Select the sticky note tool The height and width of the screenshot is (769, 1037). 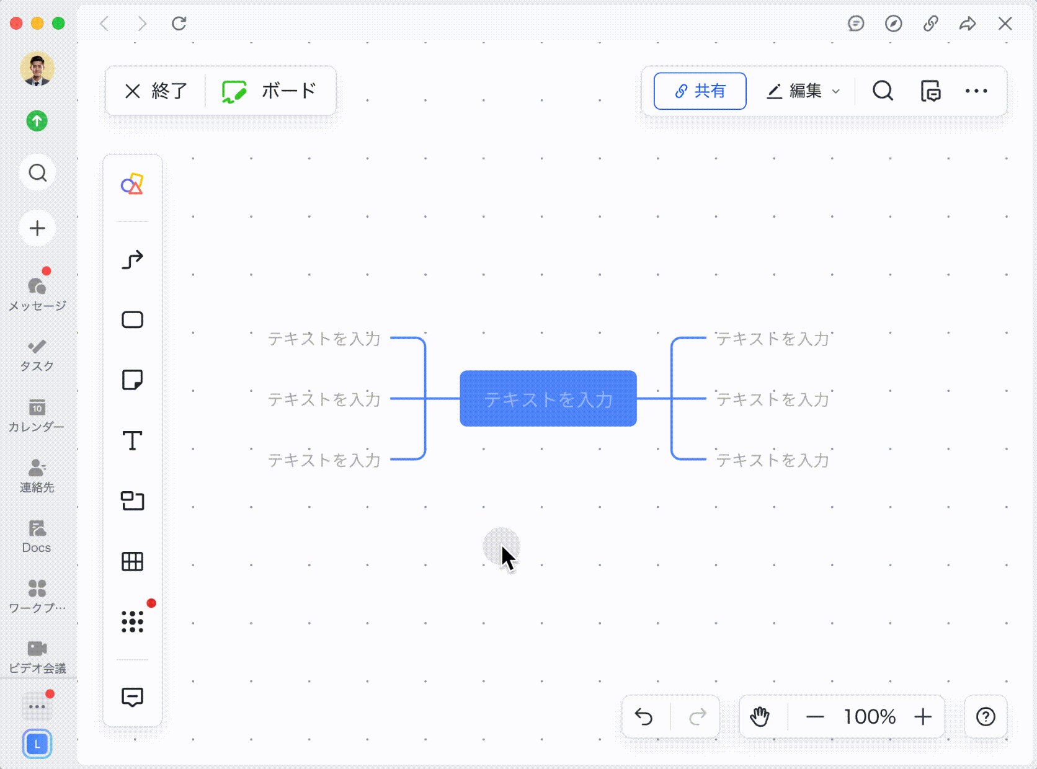[x=132, y=380]
